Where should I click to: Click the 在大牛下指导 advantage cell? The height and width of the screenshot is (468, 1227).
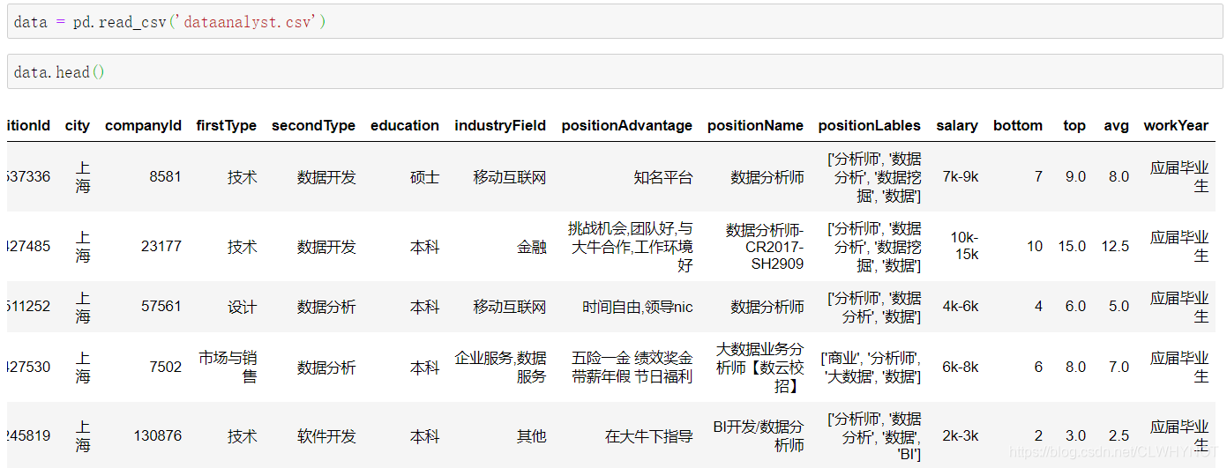(649, 436)
